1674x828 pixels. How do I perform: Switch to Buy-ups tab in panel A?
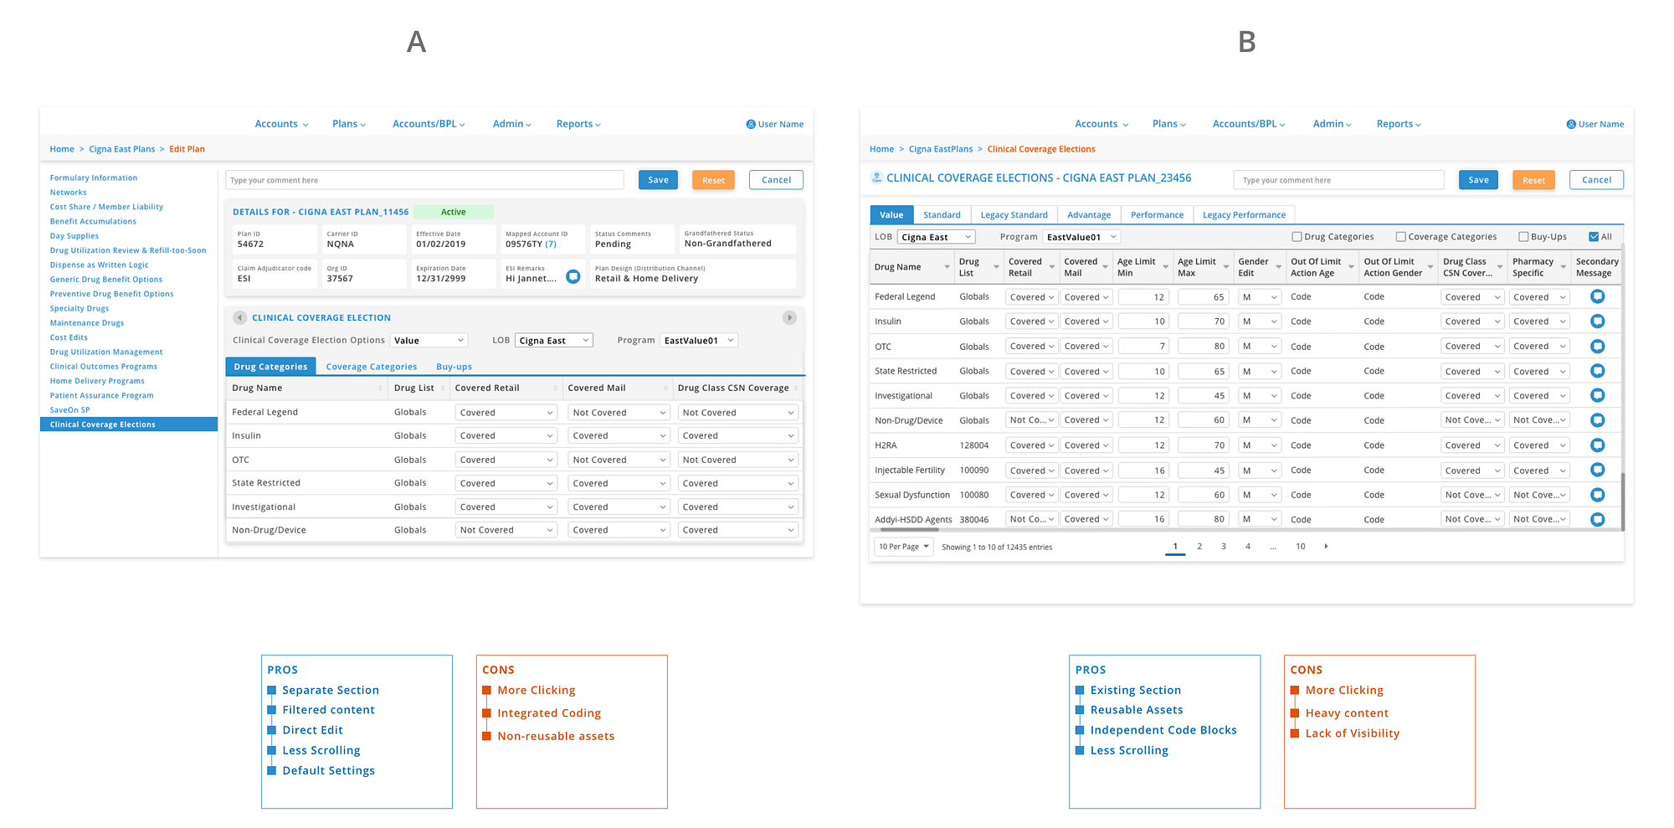point(454,367)
